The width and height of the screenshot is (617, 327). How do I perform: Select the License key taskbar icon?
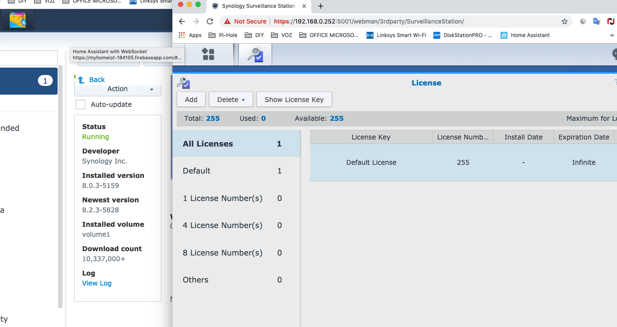[255, 54]
